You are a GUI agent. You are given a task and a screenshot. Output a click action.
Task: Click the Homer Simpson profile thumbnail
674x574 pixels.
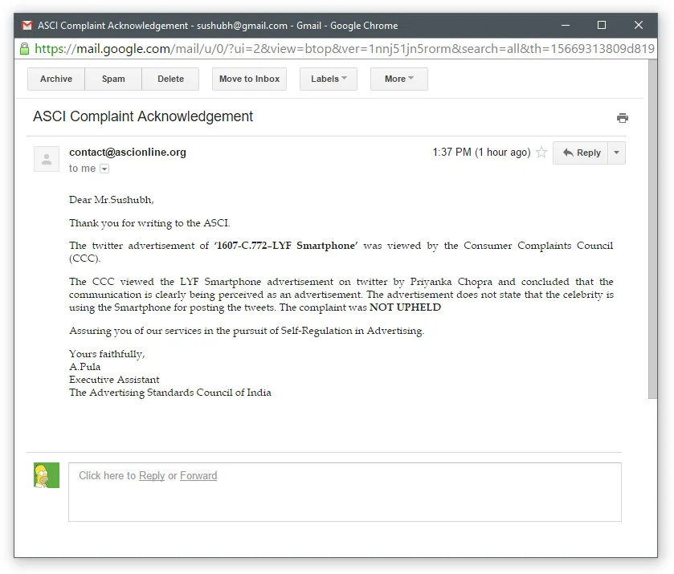point(47,475)
